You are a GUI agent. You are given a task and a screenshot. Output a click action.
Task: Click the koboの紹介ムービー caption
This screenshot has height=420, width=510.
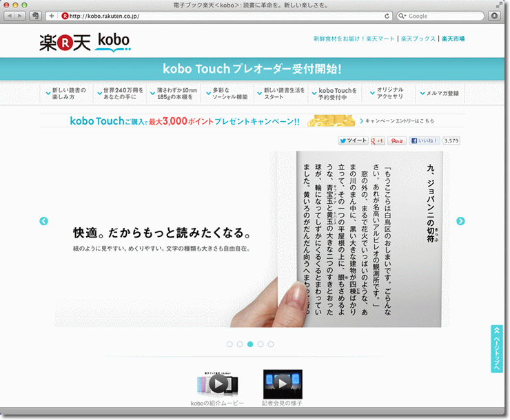pos(217,403)
